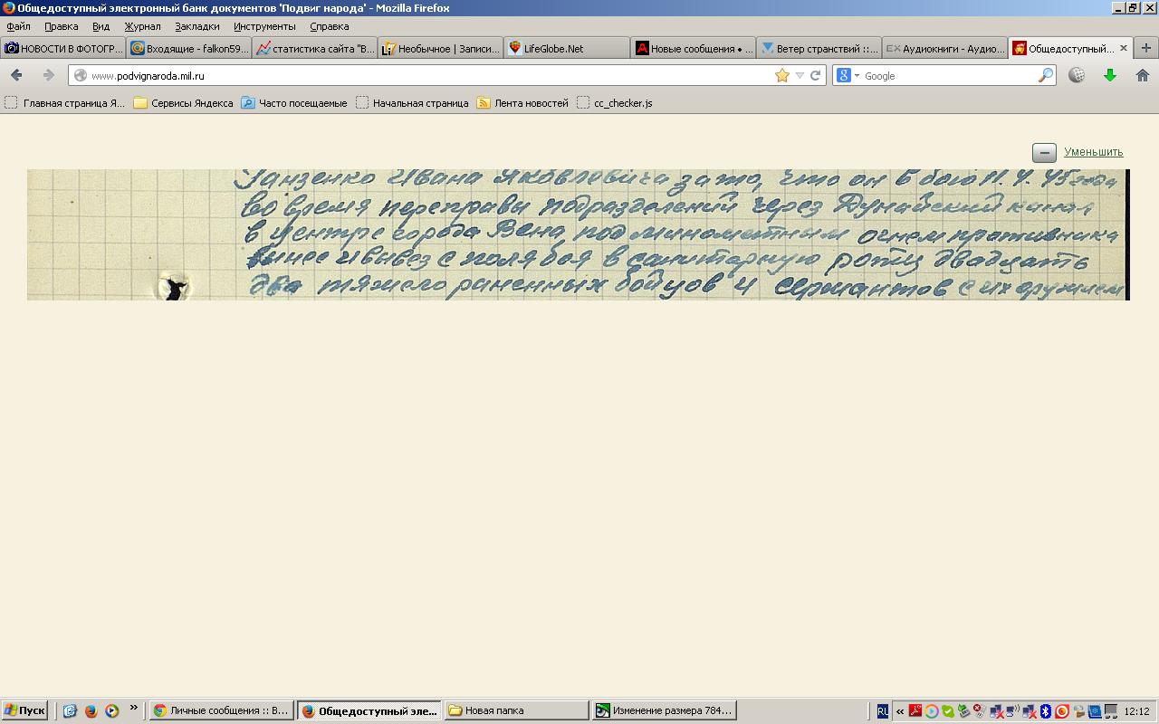
Task: Open the Закладки menu
Action: coord(196,26)
